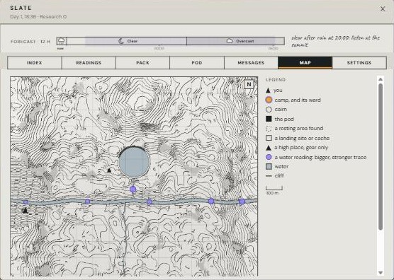
Task: Click the landing site square legend icon
Action: point(269,138)
